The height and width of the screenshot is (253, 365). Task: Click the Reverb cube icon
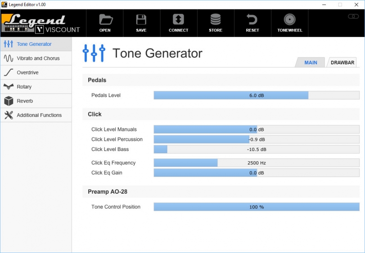[9, 101]
